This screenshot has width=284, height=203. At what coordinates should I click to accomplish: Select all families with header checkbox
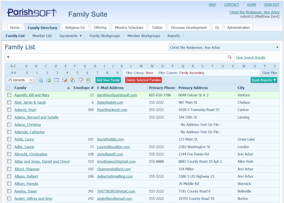[x=8, y=88]
